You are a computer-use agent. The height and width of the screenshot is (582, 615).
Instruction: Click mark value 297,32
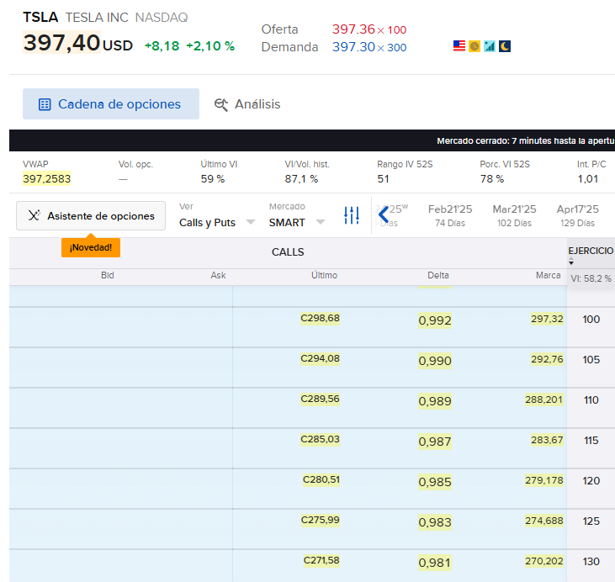point(547,319)
